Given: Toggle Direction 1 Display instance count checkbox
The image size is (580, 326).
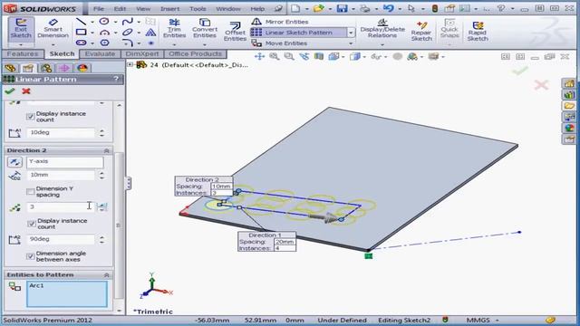Looking at the screenshot, I should [x=30, y=117].
